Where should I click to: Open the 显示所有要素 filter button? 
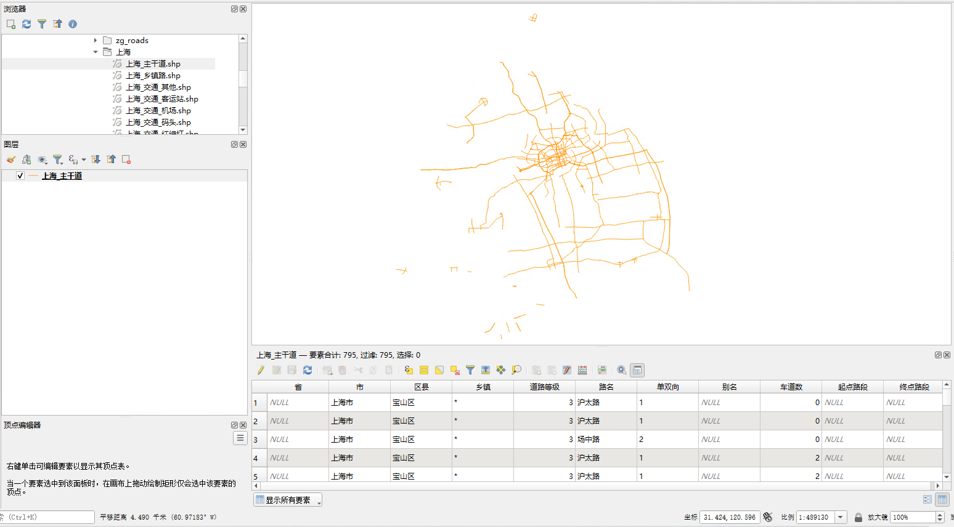coord(288,500)
